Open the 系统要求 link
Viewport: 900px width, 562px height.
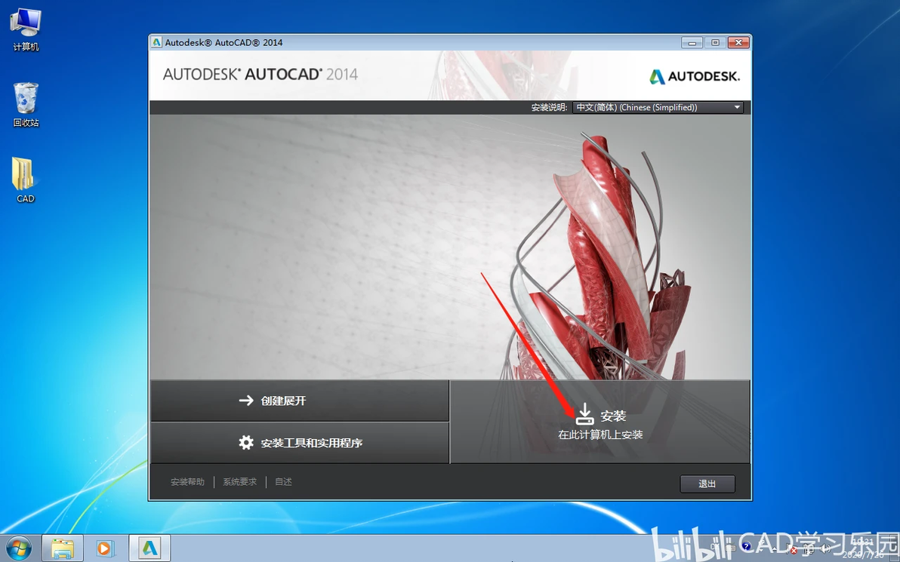click(x=239, y=482)
